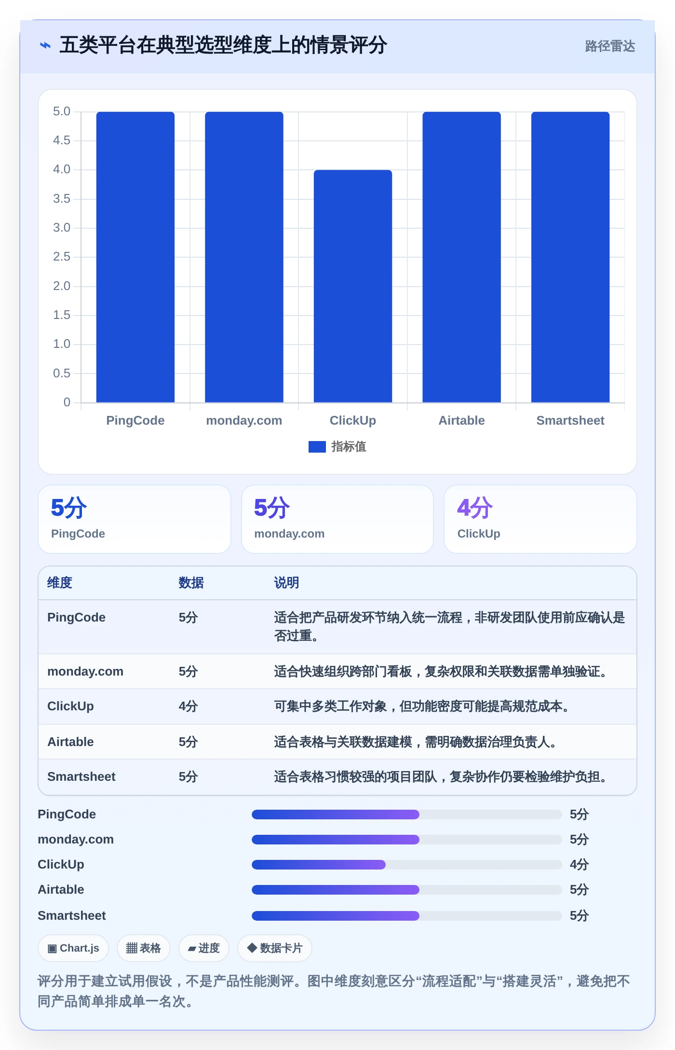Click the 4分 value in ClickUp table row
This screenshot has height=1050, width=675.
tap(189, 706)
